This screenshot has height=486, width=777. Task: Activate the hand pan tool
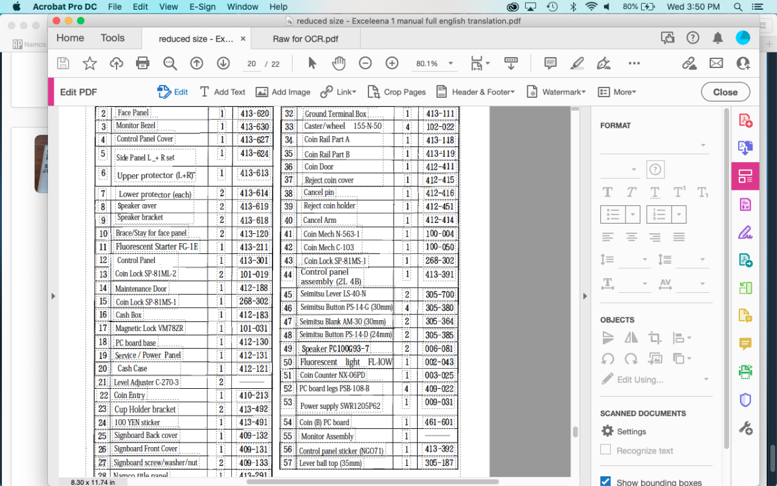(x=339, y=63)
